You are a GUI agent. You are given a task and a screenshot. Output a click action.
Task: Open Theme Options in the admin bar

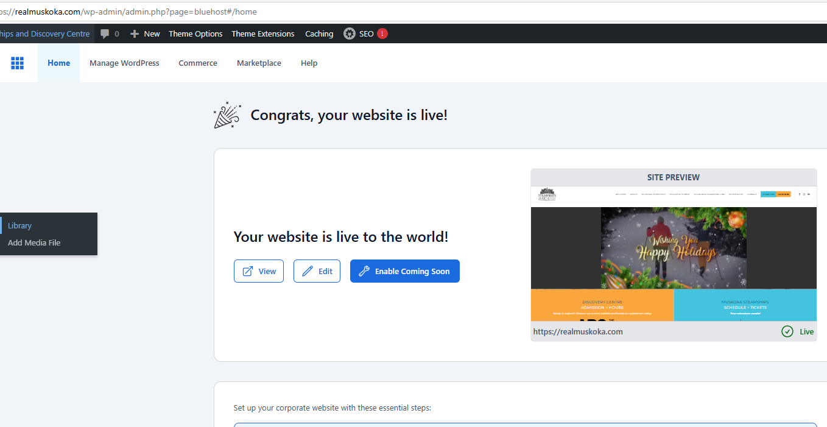195,34
